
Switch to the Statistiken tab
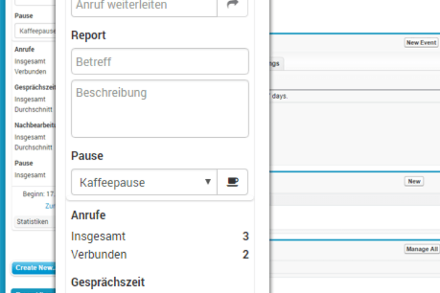[32, 222]
